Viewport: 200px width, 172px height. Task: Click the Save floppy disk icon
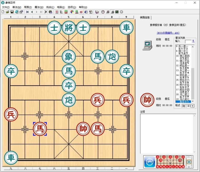(x=12, y=12)
